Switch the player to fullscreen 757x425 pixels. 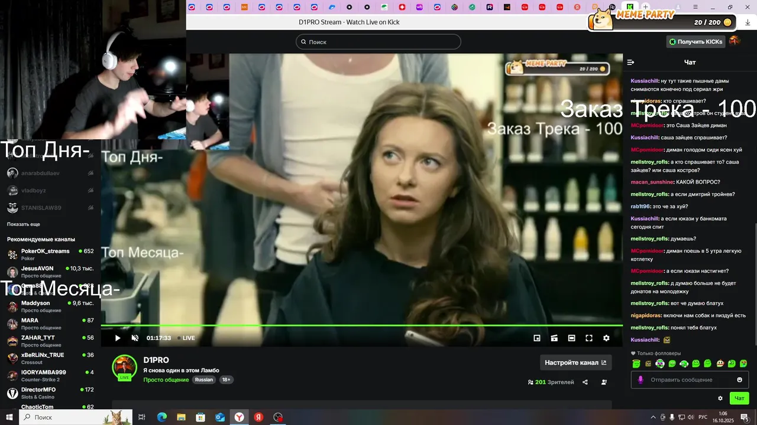(x=589, y=338)
